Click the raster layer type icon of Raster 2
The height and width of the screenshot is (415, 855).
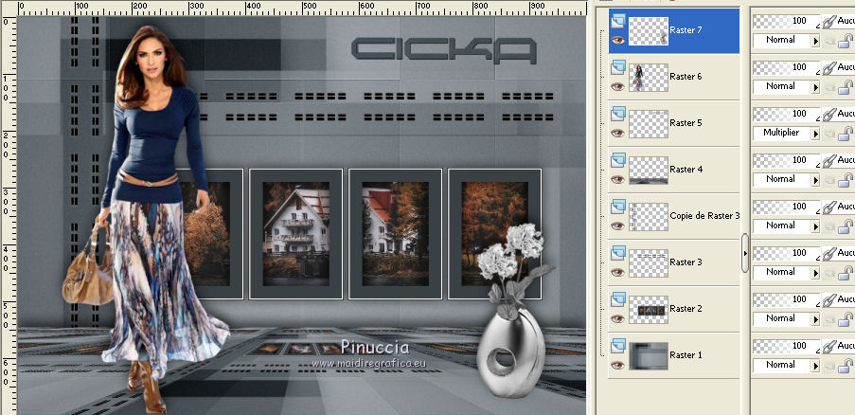point(617,299)
